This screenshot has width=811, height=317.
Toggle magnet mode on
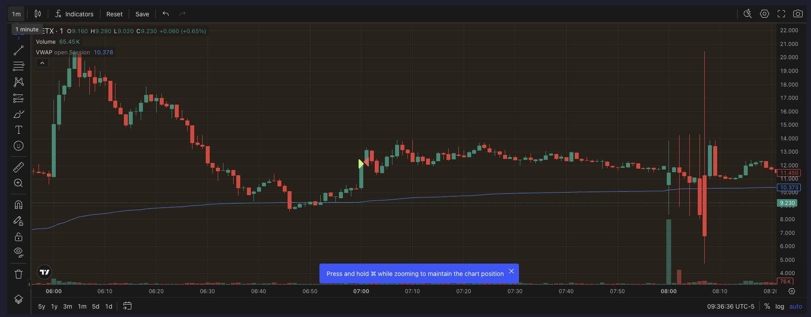click(19, 205)
